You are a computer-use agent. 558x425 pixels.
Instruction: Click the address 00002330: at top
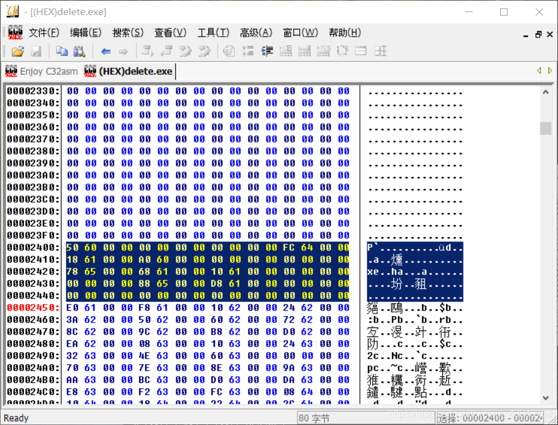33,91
